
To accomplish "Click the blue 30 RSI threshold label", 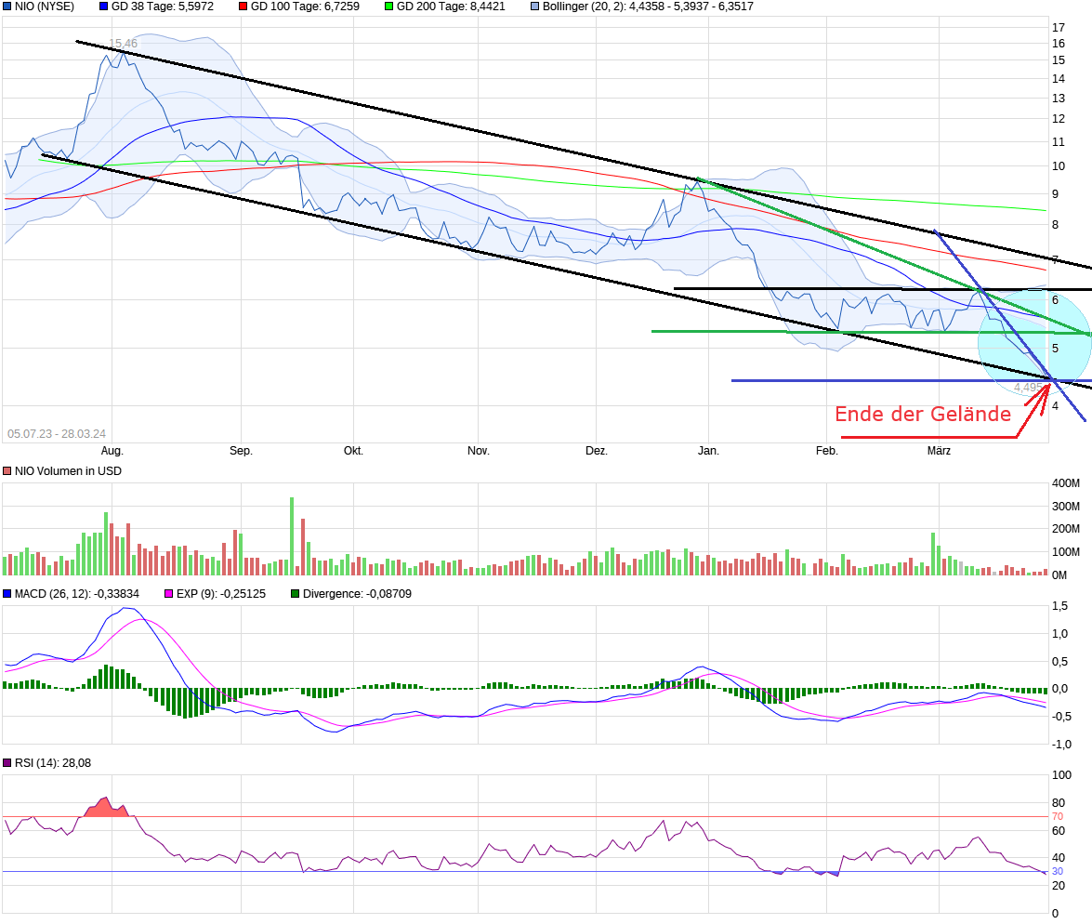I will [1057, 871].
